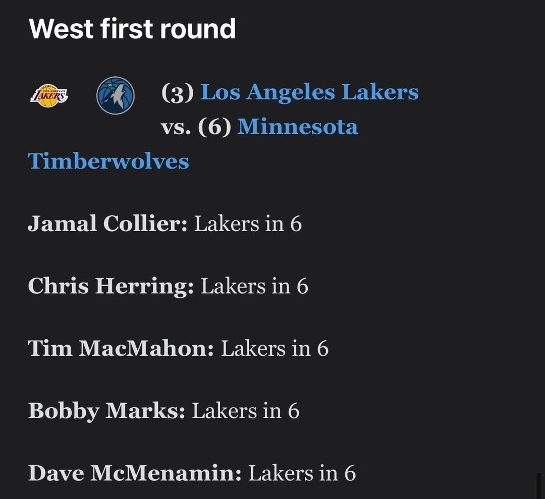Select the Bobby Marks name

[x=106, y=411]
